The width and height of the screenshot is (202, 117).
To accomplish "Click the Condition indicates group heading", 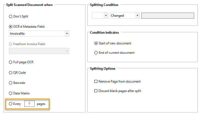I will (104, 33).
